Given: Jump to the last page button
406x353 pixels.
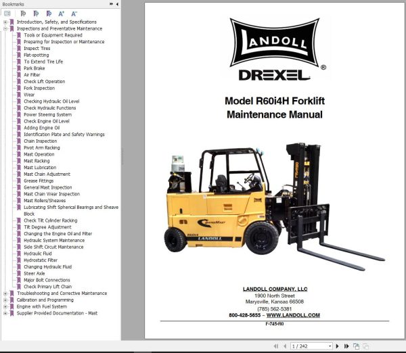Looking at the screenshot, I should pos(346,346).
